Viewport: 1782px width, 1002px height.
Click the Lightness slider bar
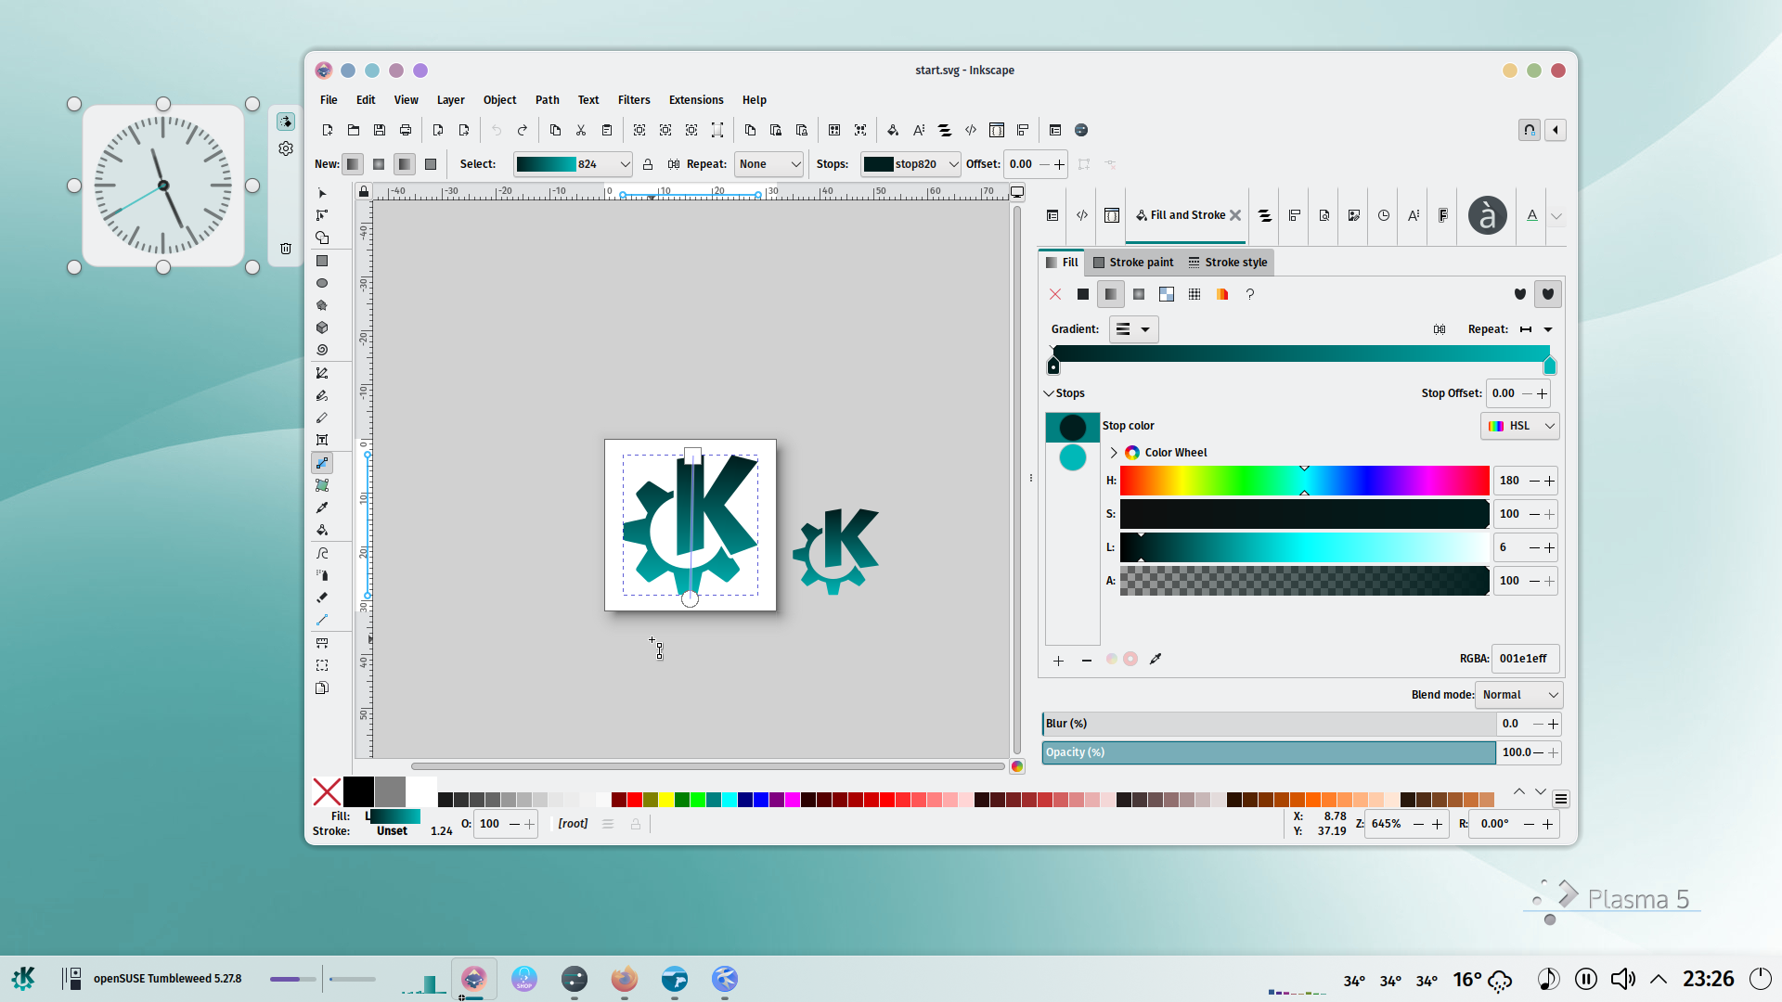[x=1304, y=547]
